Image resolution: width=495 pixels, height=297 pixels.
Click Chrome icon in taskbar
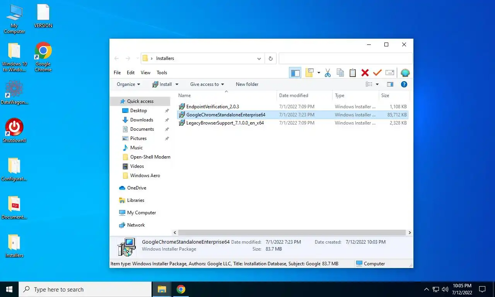point(181,289)
